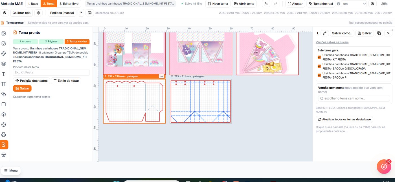The image size is (395, 182).
Task: Select the red outline bag template page
Action: (x=134, y=101)
